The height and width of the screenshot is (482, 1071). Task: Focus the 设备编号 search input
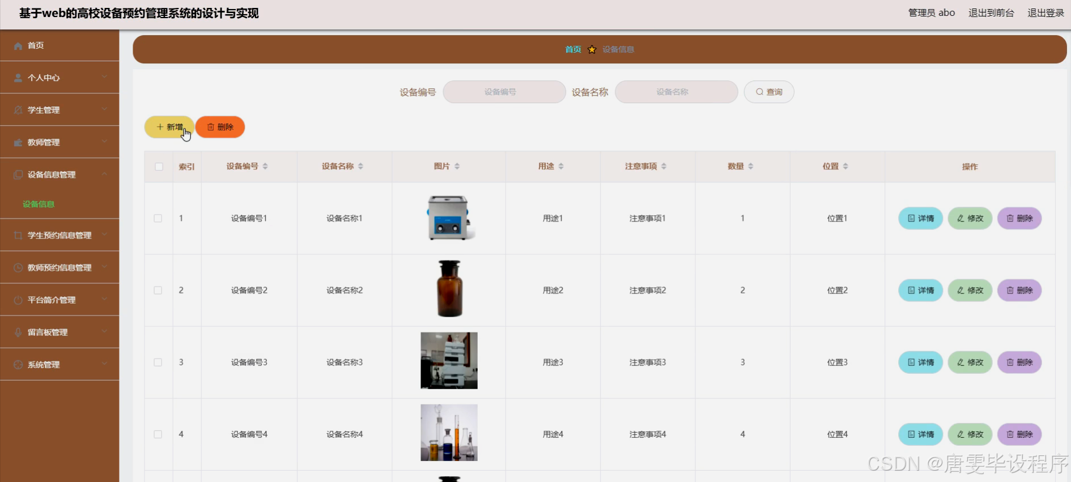[504, 92]
